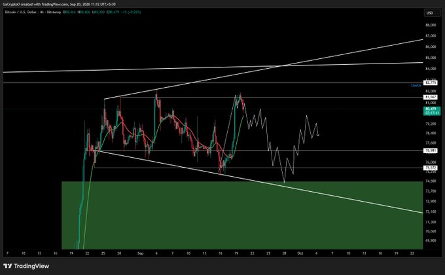Click the 72,100 price scale value
Image resolution: width=445 pixels, height=275 pixels.
[x=431, y=211]
